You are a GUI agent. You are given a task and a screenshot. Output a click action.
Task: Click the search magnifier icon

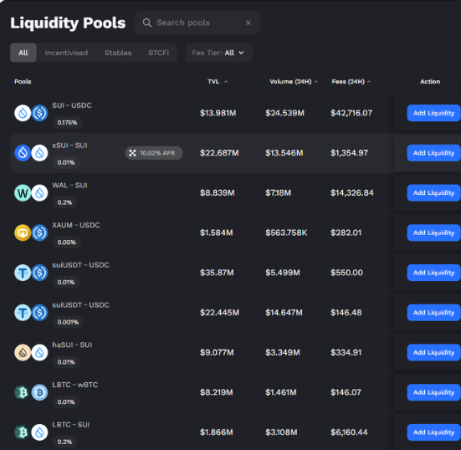point(147,23)
